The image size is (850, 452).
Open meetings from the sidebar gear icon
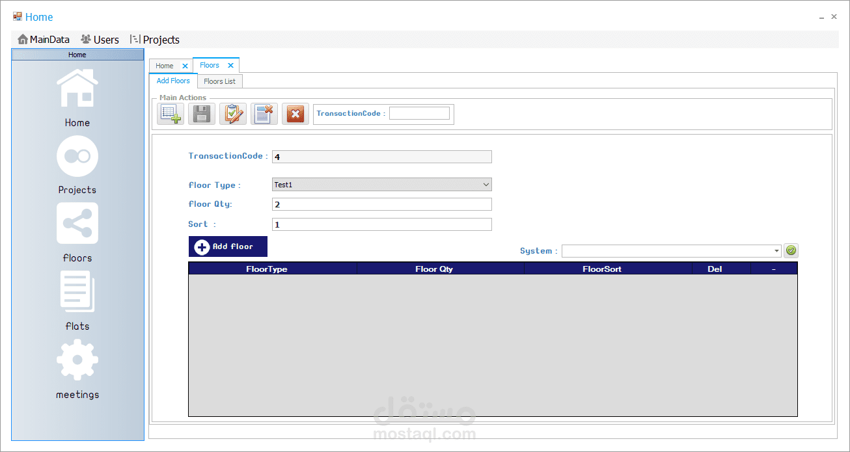coord(77,360)
